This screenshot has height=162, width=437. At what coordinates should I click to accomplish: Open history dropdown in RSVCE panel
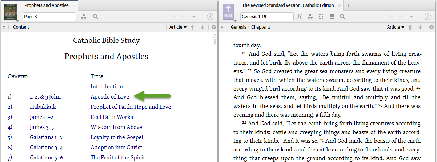pyautogui.click(x=412, y=17)
